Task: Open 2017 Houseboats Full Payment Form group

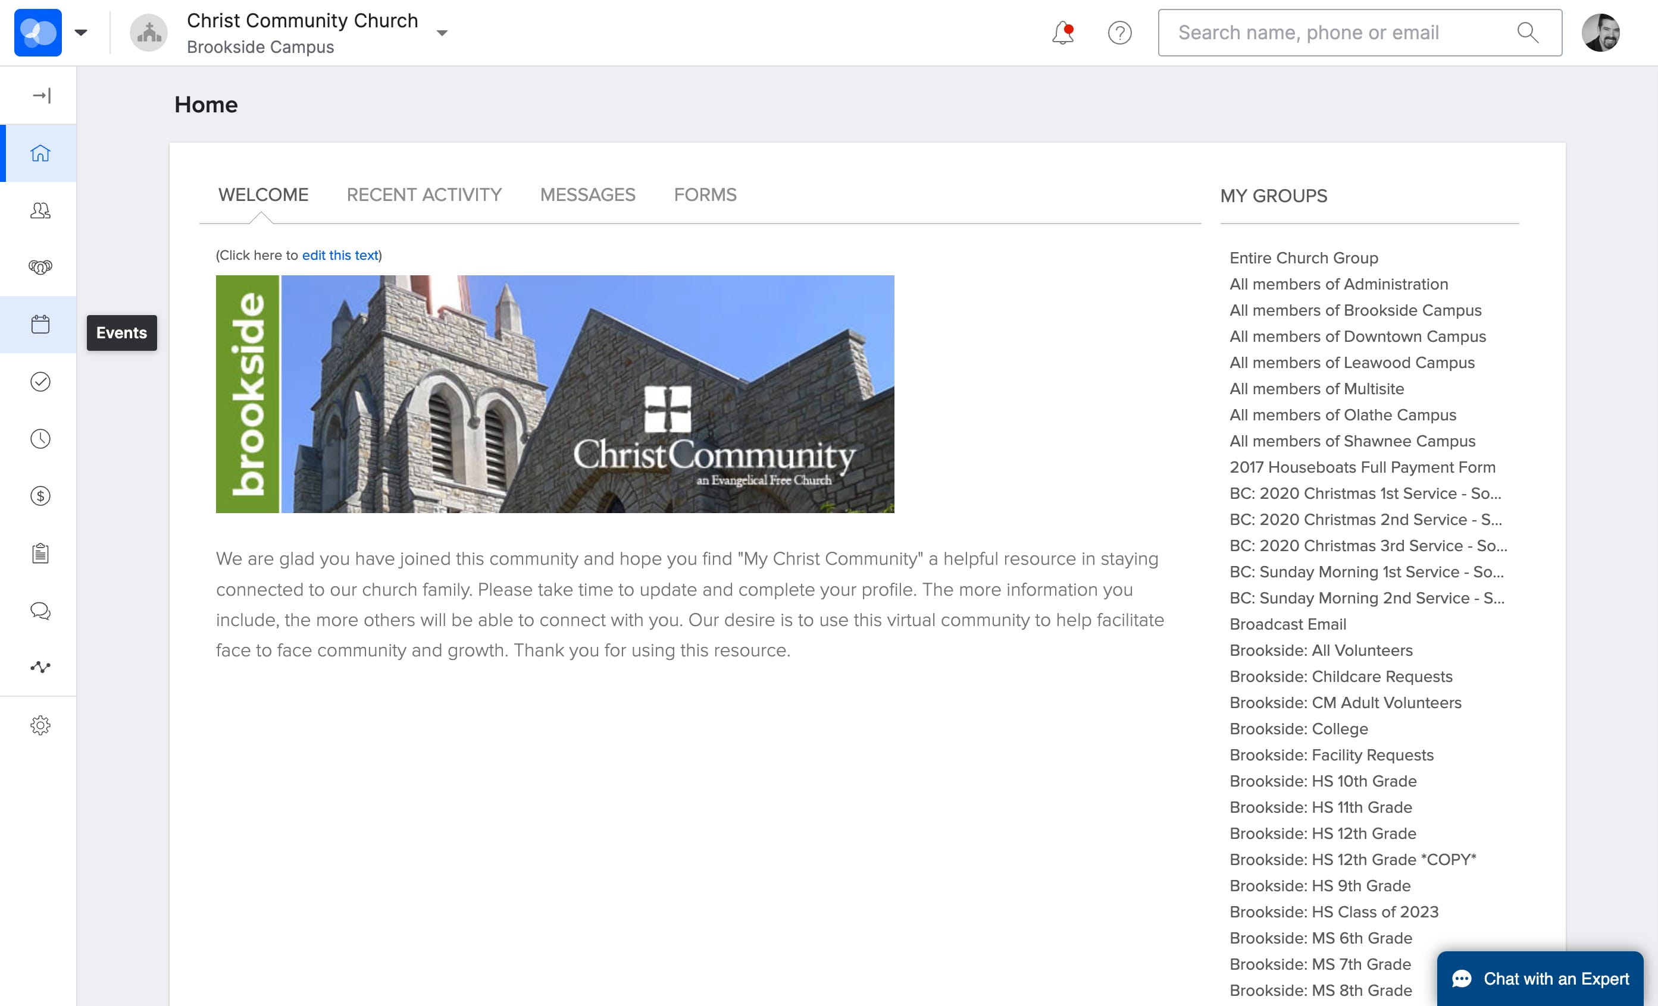Action: (1363, 467)
